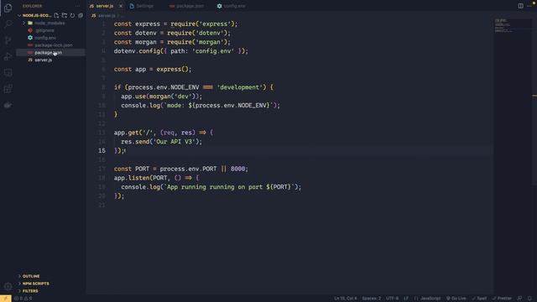Open notifications bell in status bar
This screenshot has width=537, height=302.
point(529,299)
